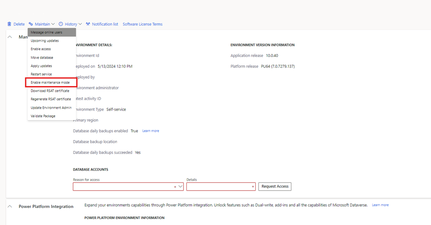
Task: Click Enable maintenance mode option
Action: [50, 83]
